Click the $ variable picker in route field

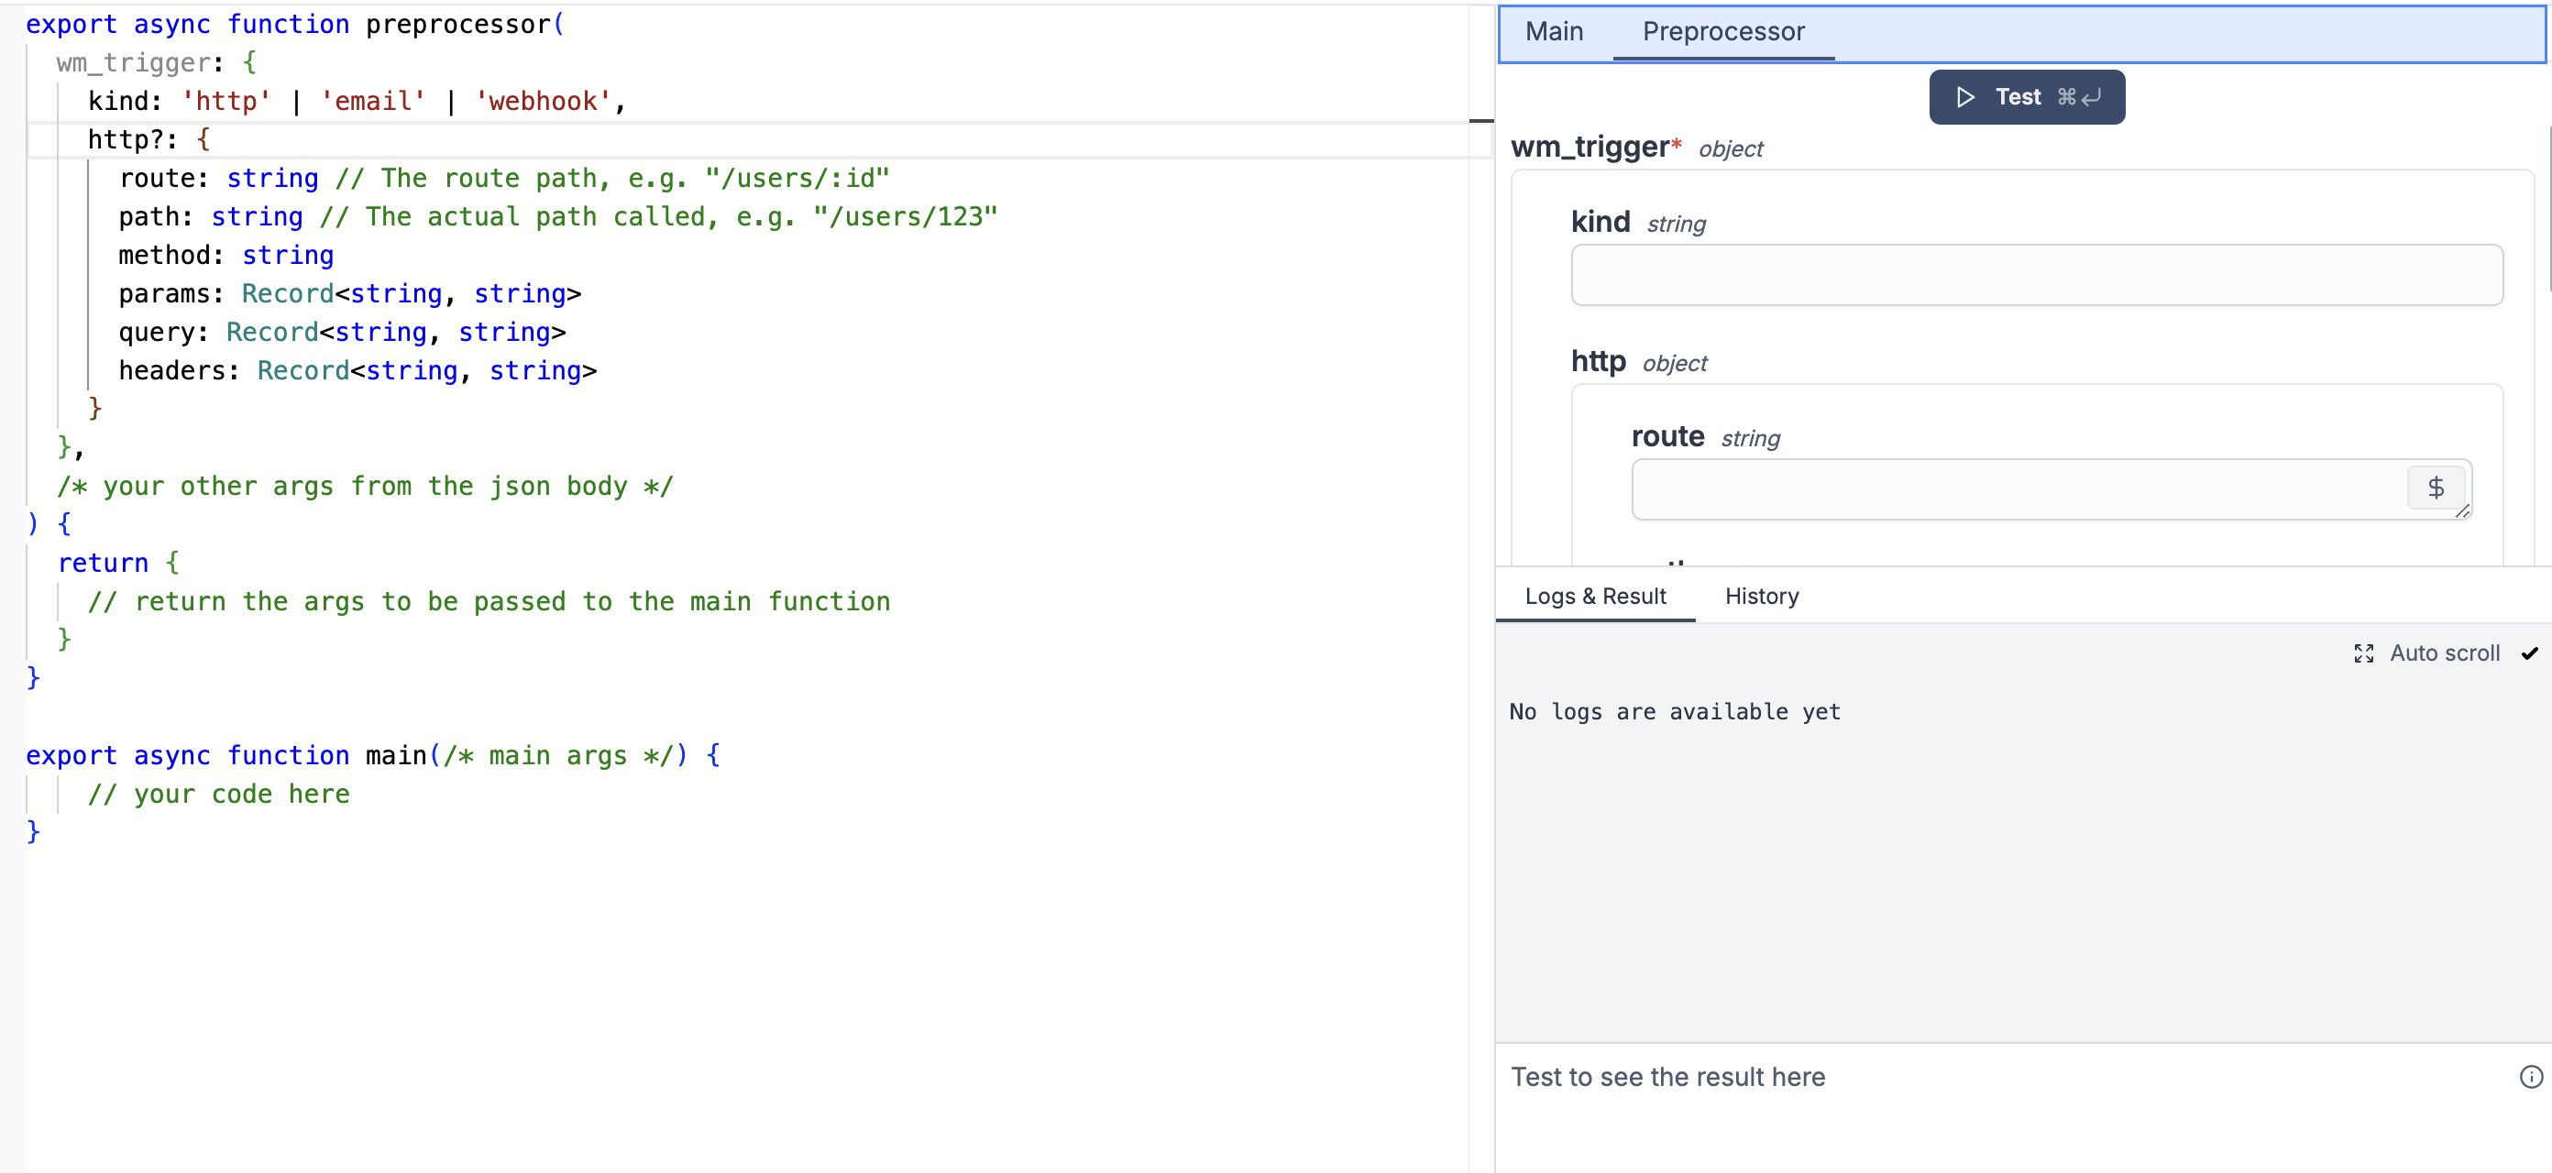click(2436, 487)
